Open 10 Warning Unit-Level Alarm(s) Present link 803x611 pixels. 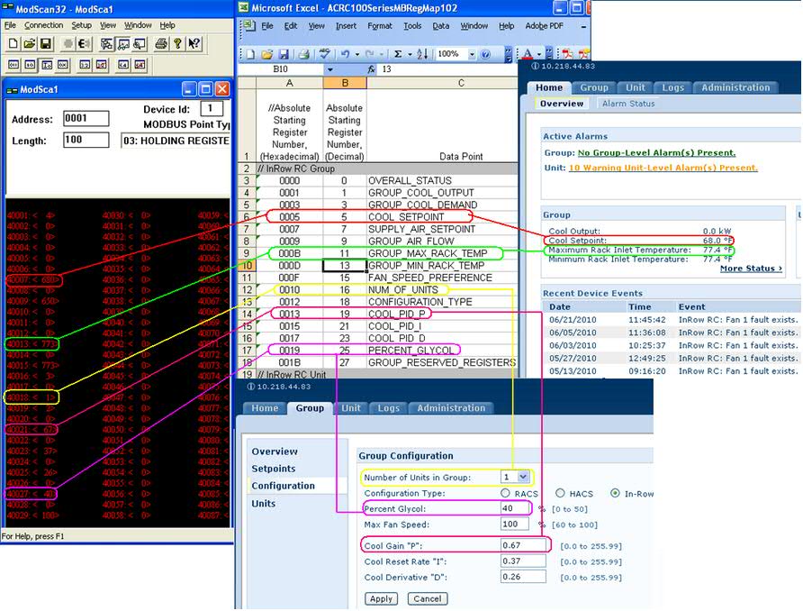point(663,168)
